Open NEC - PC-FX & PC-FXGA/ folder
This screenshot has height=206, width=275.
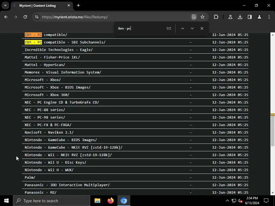(48, 125)
